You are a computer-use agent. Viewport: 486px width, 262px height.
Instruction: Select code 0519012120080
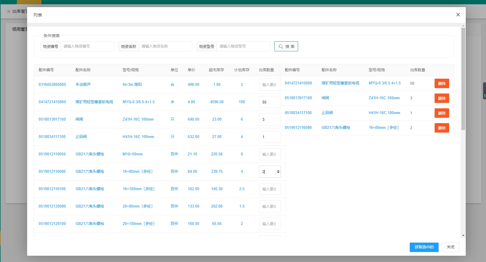[x=52, y=206]
